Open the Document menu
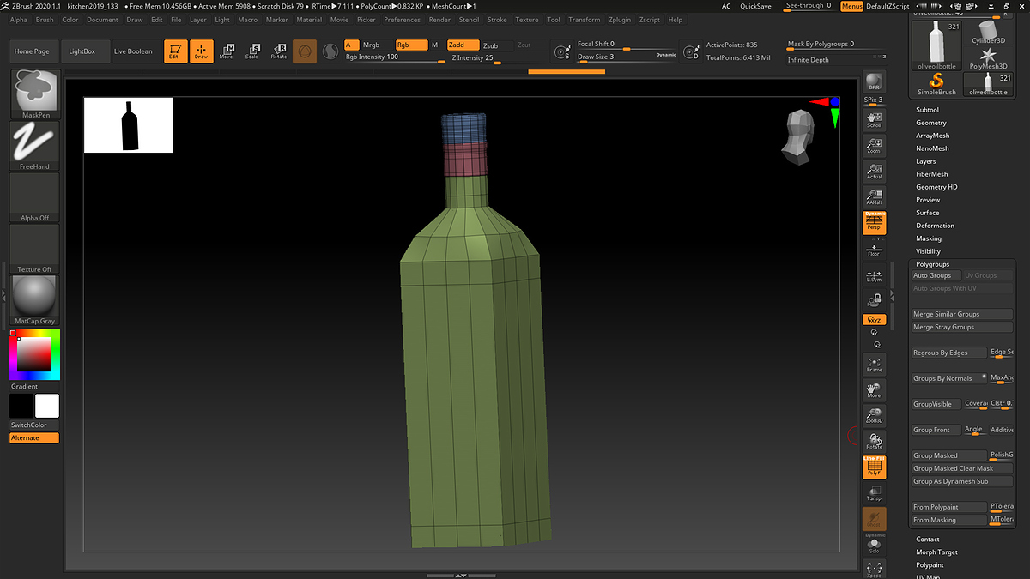The image size is (1030, 579). [x=102, y=20]
